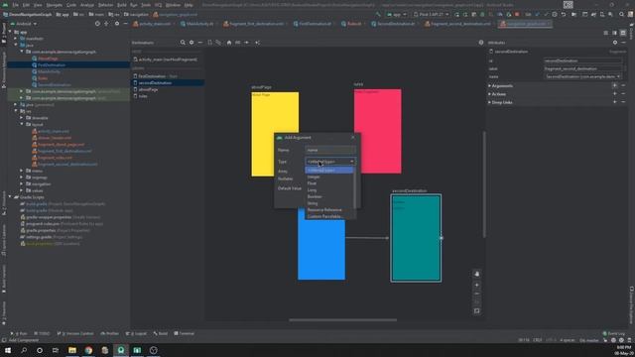The height and width of the screenshot is (357, 635).
Task: Toggle pan mode with hand icon
Action: coord(476,274)
